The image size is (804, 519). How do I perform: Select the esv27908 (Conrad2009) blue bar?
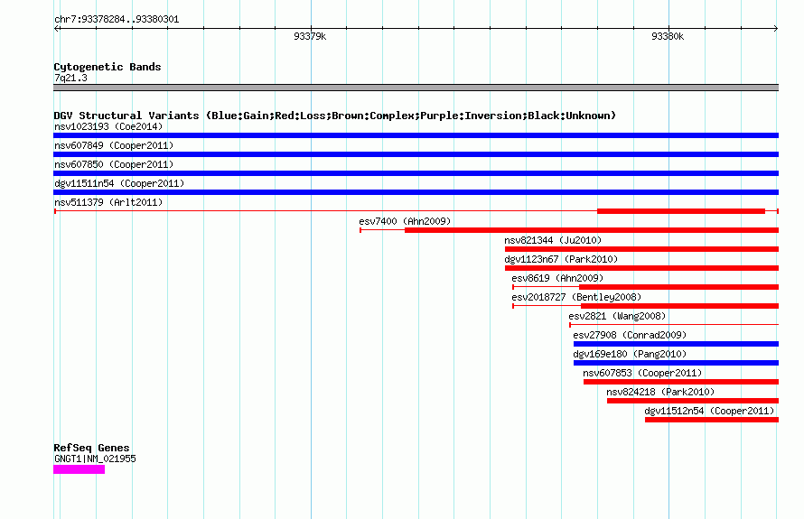point(677,344)
